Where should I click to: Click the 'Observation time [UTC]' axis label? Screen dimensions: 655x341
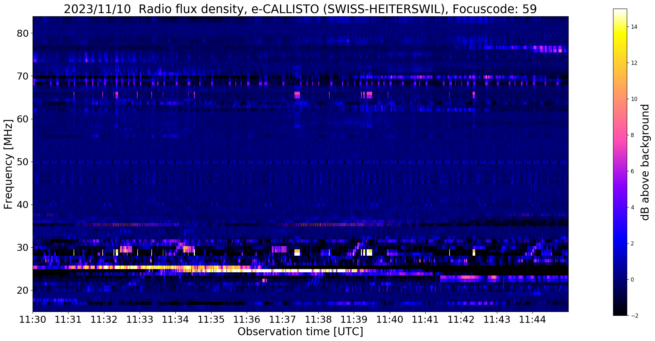click(x=300, y=332)
